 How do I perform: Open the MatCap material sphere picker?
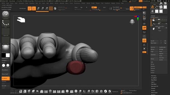[6, 49]
